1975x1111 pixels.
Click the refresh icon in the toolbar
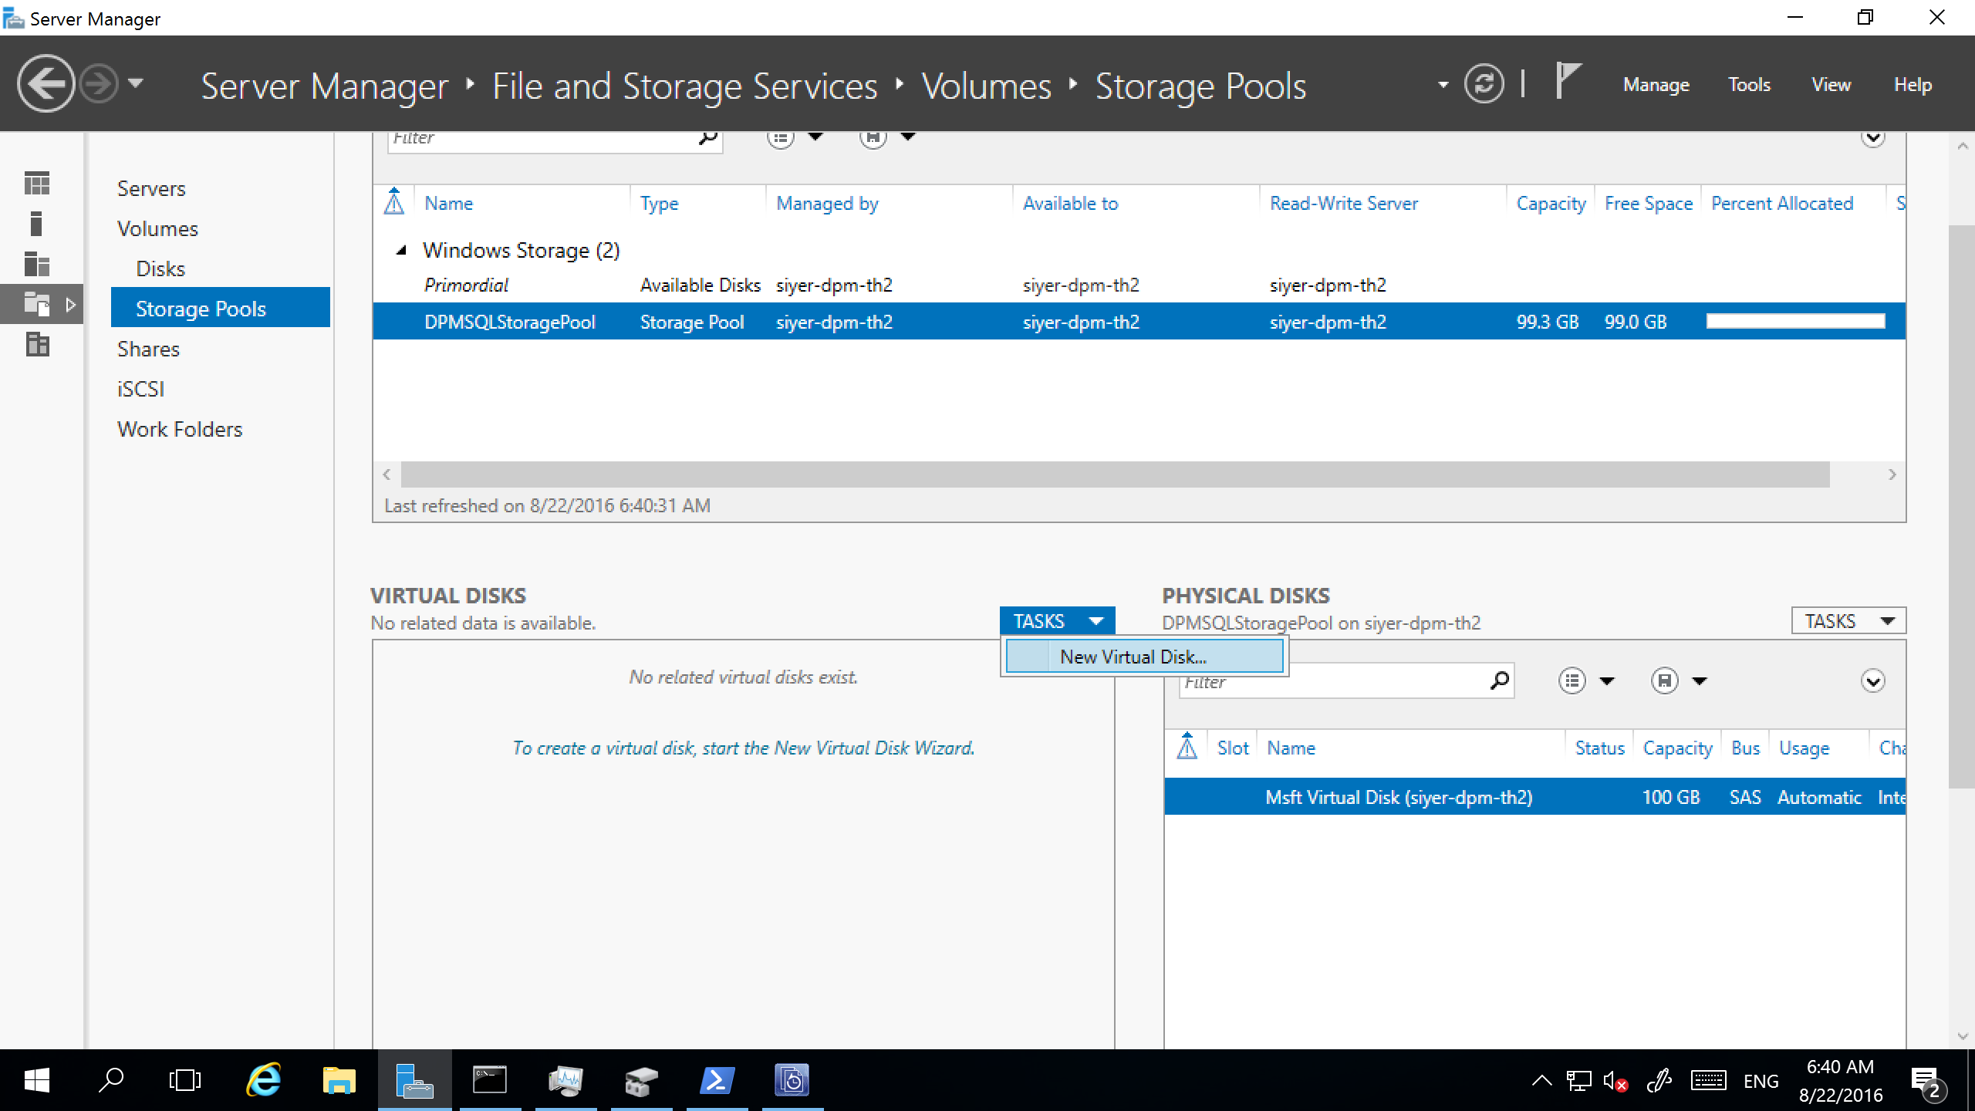point(1490,84)
